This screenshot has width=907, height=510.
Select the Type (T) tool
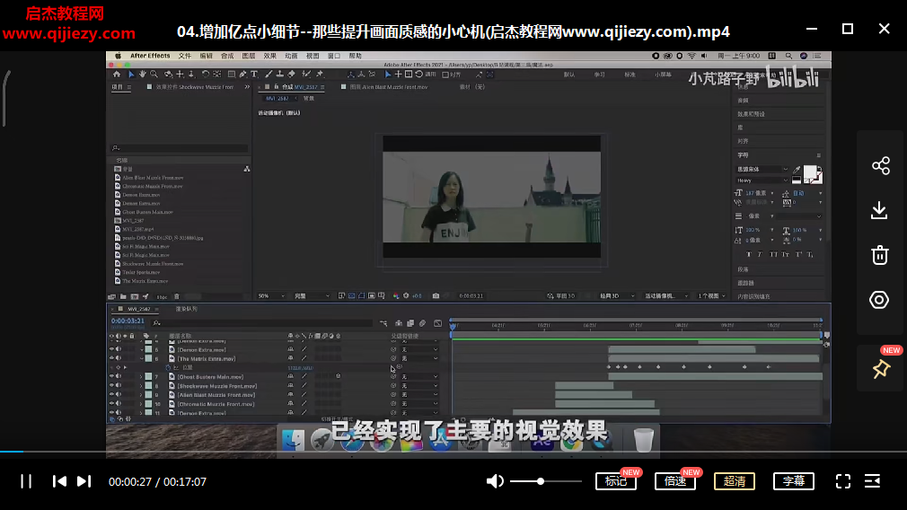254,74
